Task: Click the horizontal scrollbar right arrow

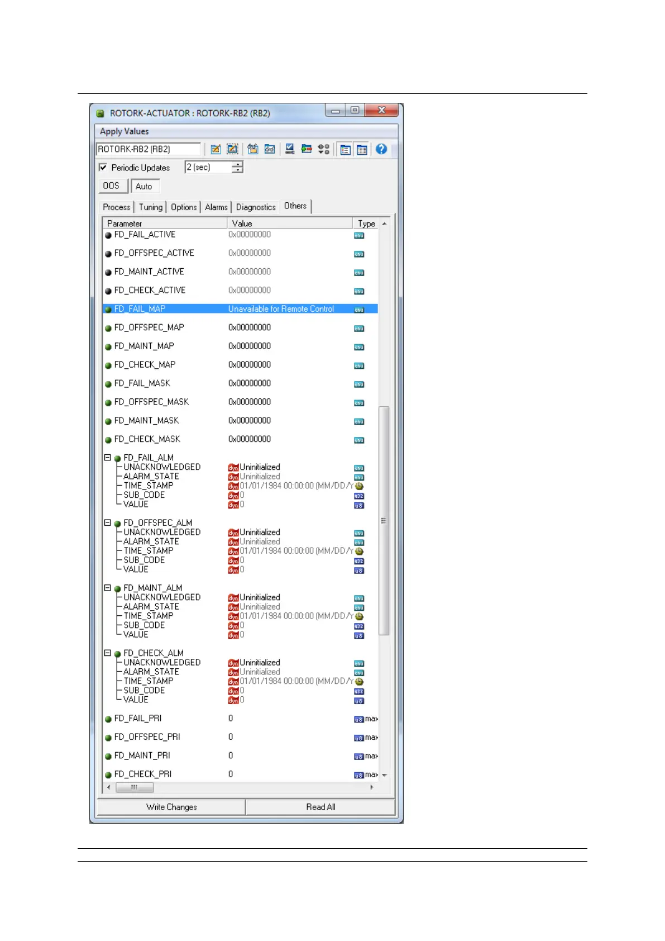Action: 372,787
